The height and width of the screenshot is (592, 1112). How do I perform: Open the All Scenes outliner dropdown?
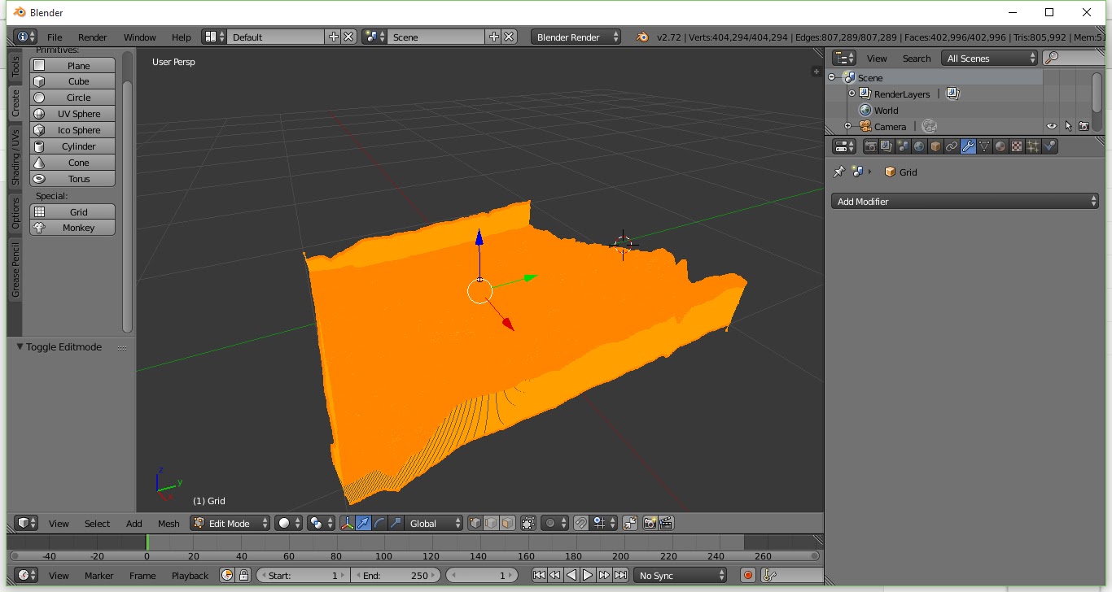pos(989,58)
